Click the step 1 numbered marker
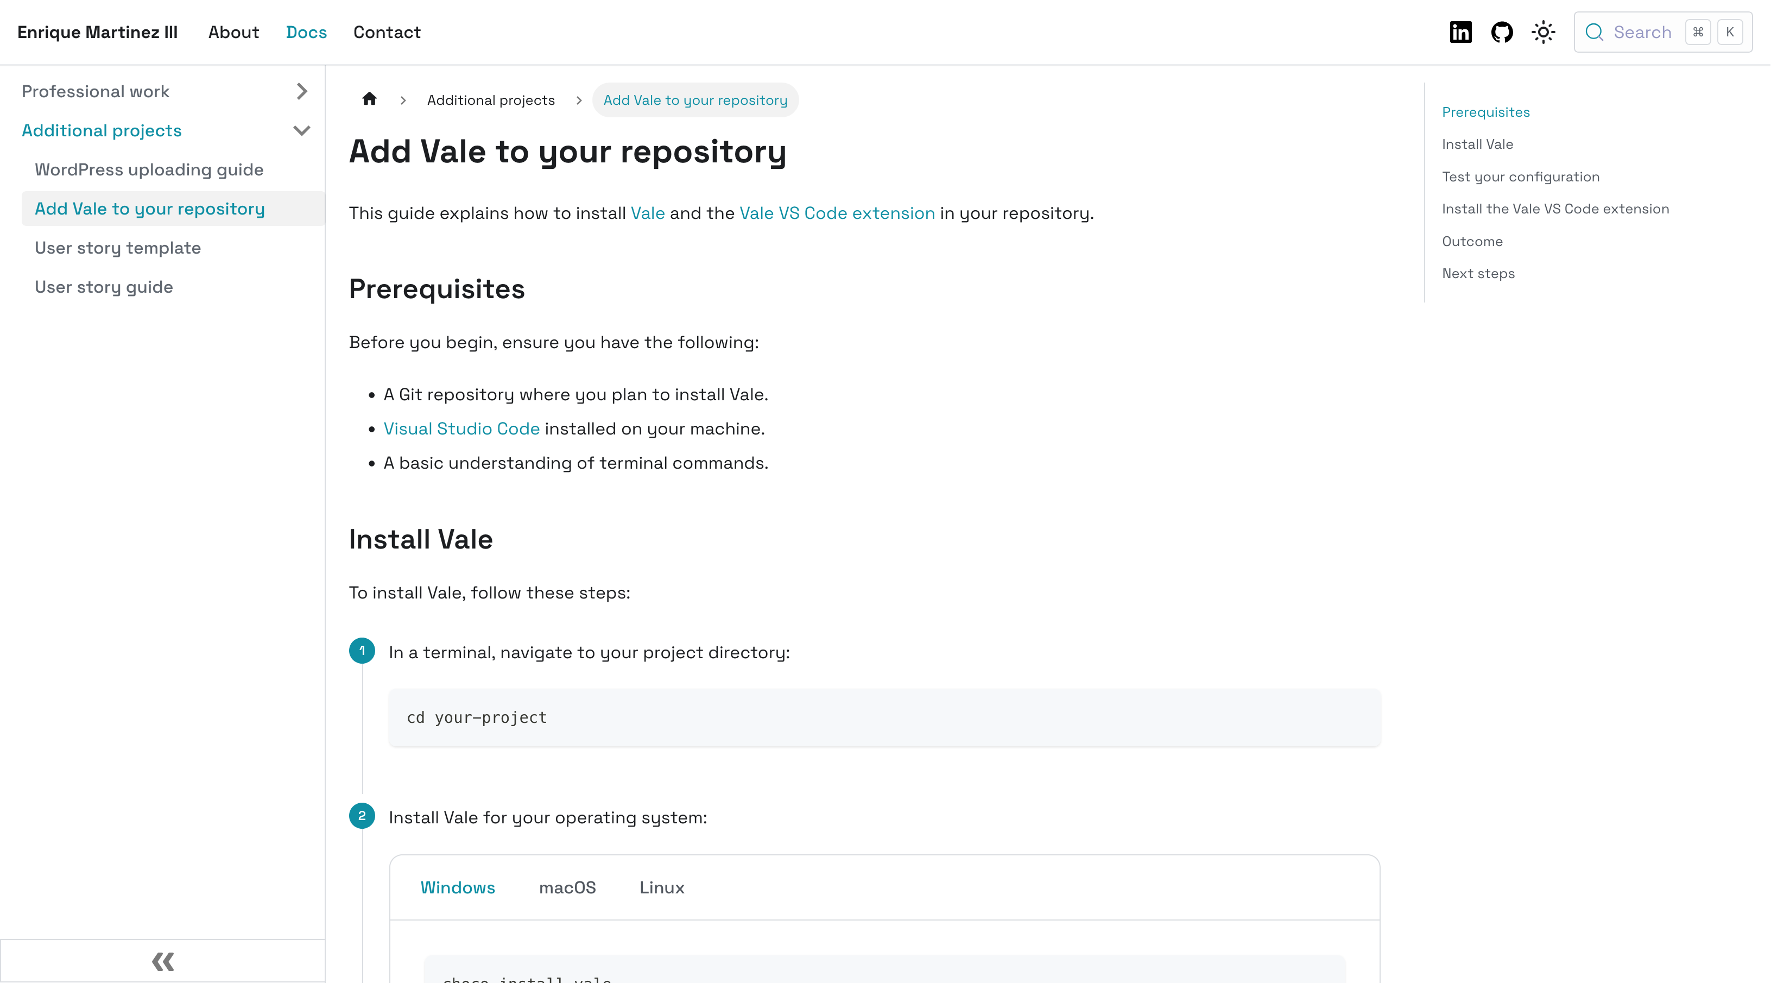 click(x=362, y=651)
